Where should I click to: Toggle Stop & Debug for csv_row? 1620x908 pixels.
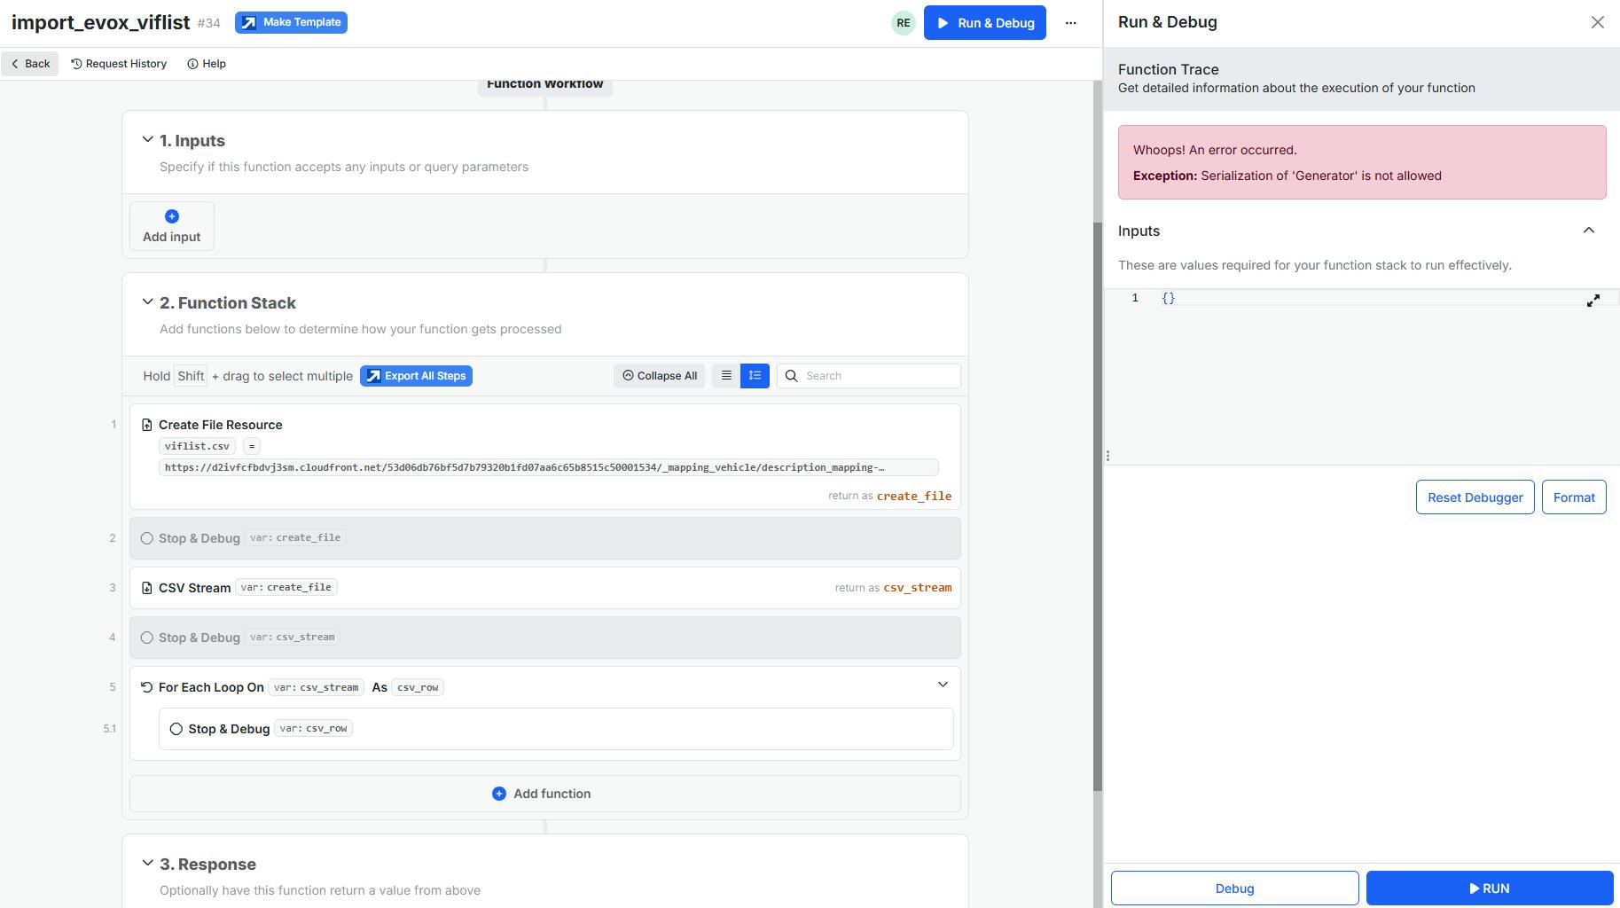point(176,729)
